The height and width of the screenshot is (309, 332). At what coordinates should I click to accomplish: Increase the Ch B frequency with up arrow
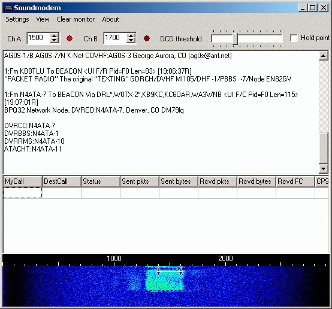click(x=131, y=36)
